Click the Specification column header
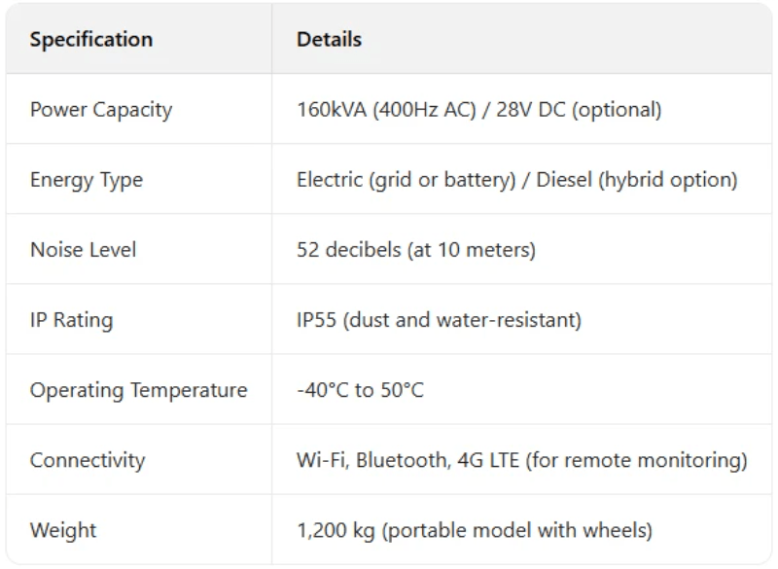778x569 pixels. click(91, 40)
